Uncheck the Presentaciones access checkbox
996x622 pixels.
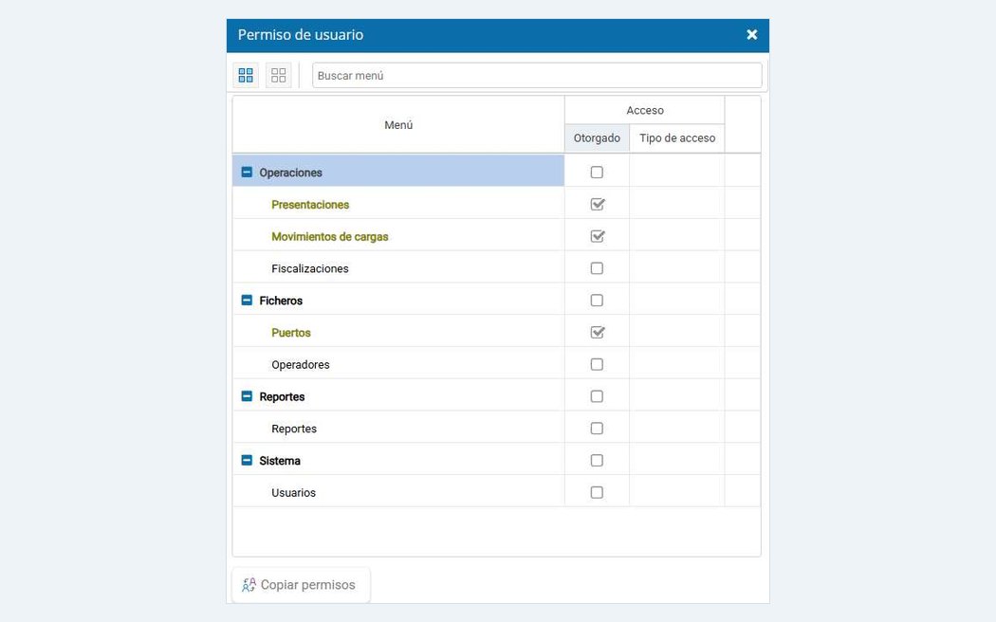[597, 205]
